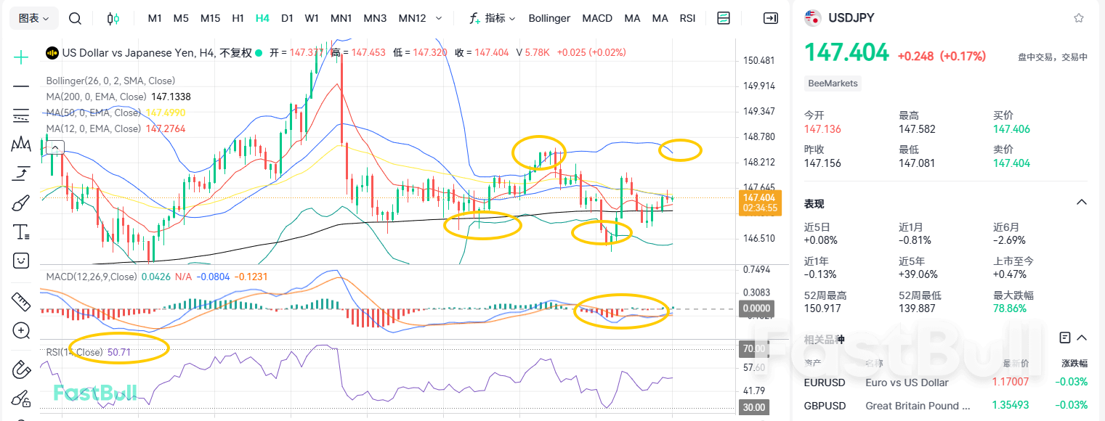
Task: Collapse the indicator legend with chevron
Action: [x=54, y=148]
